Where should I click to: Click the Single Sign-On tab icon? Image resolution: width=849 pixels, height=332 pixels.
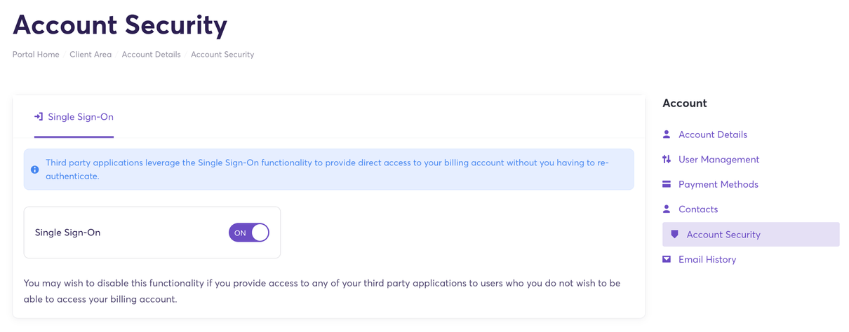pyautogui.click(x=39, y=117)
